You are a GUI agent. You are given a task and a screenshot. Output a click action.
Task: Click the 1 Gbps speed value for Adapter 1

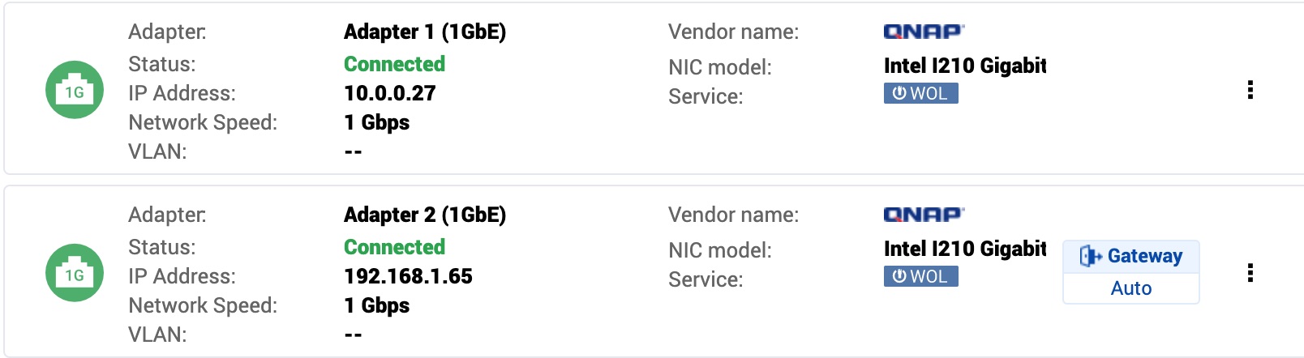coord(376,122)
